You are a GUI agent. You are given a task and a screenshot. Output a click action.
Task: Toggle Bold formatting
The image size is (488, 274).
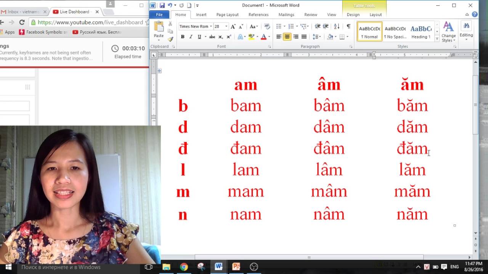183,37
